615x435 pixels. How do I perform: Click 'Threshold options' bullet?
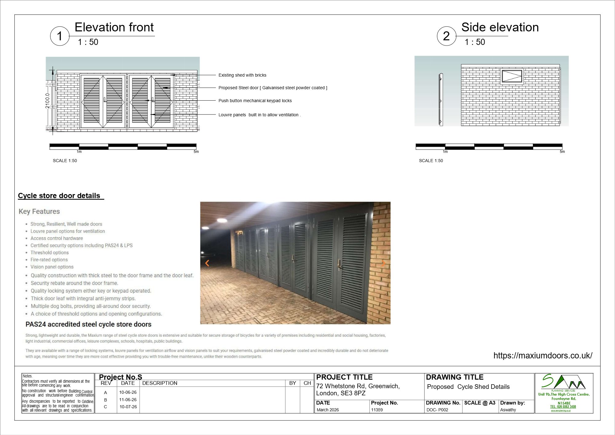click(x=50, y=252)
